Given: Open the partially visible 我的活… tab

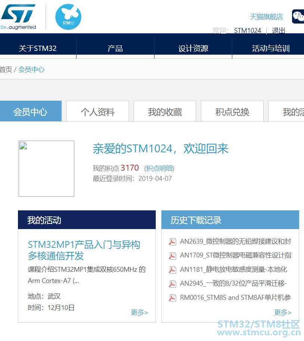Looking at the screenshot, I should (x=286, y=111).
